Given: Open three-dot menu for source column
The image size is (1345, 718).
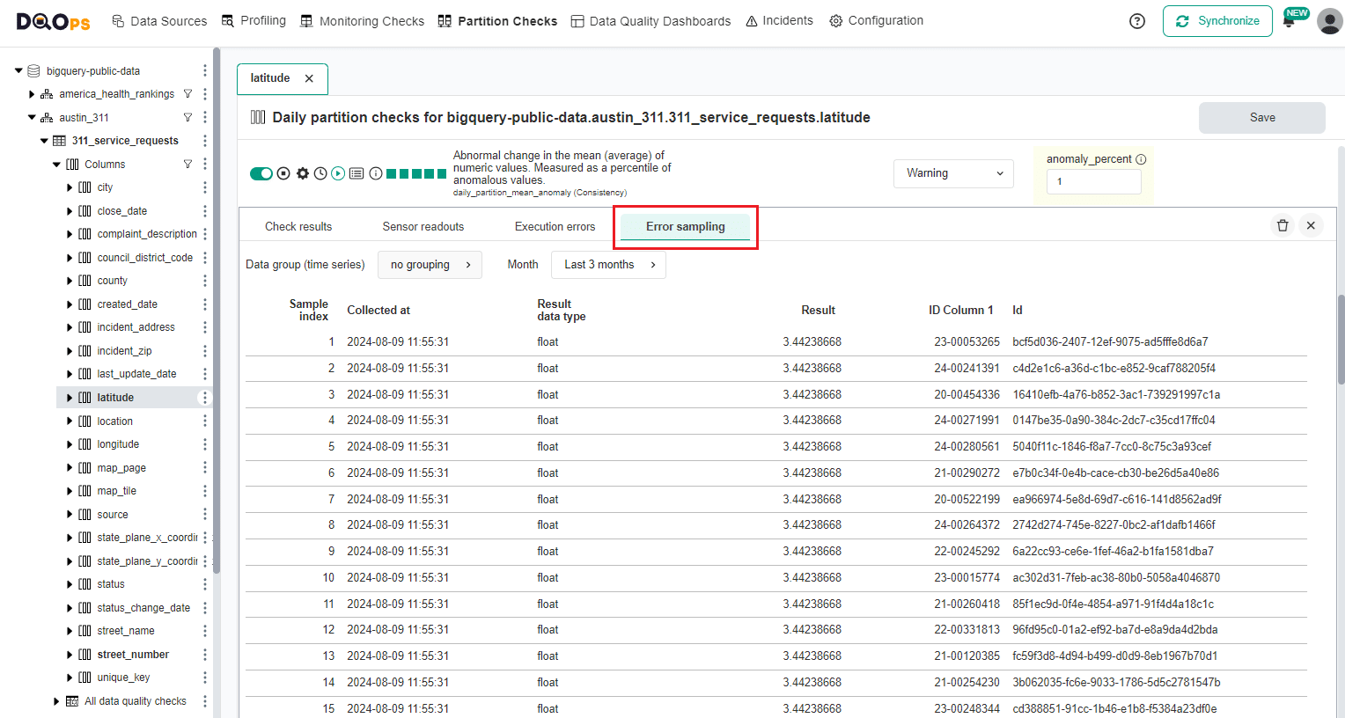Looking at the screenshot, I should pos(205,515).
